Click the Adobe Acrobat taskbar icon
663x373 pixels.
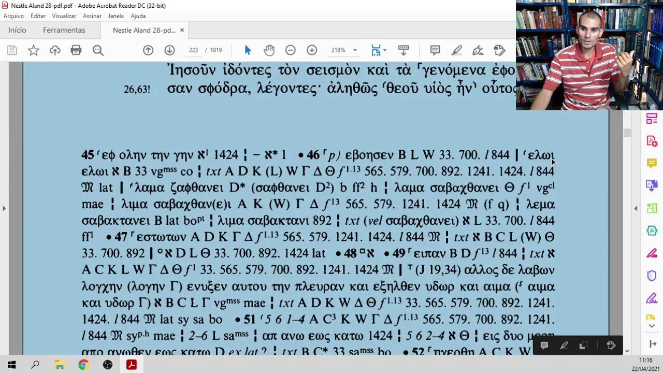(132, 365)
